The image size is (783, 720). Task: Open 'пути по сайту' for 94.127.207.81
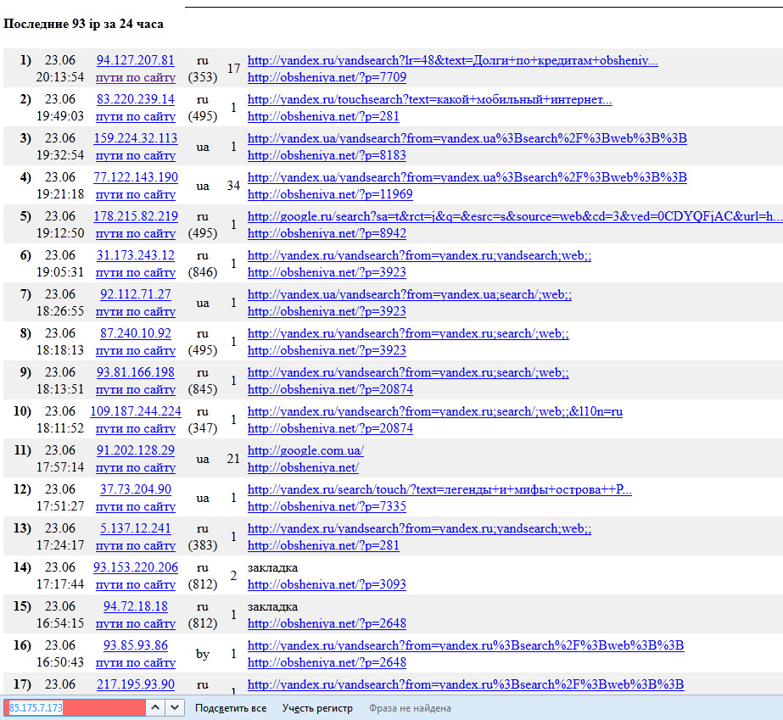pyautogui.click(x=136, y=77)
